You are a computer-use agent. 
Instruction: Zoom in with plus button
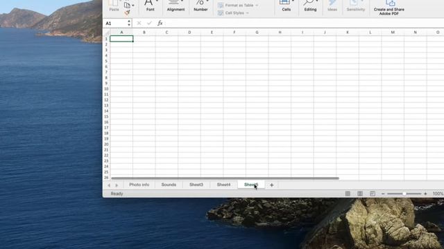pyautogui.click(x=425, y=194)
